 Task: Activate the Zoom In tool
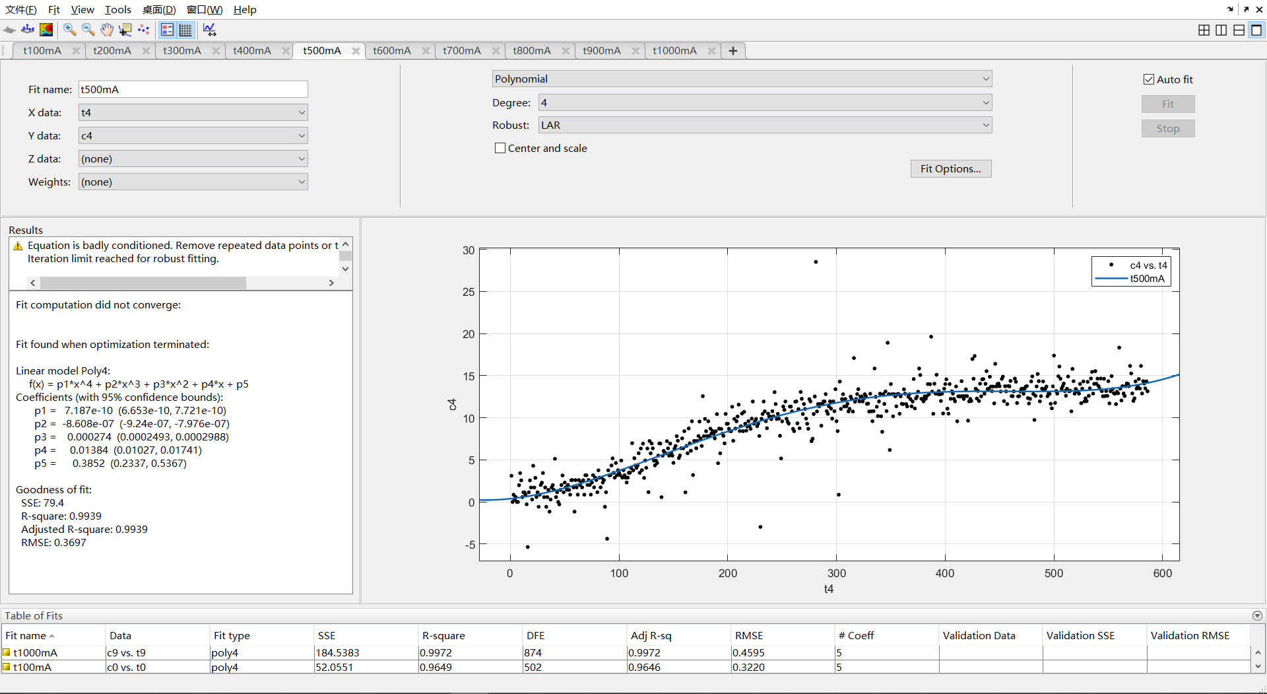(69, 30)
